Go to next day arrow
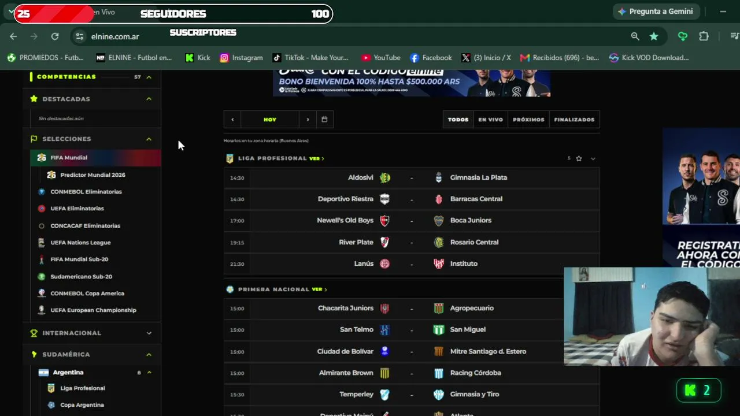This screenshot has width=740, height=416. click(308, 120)
